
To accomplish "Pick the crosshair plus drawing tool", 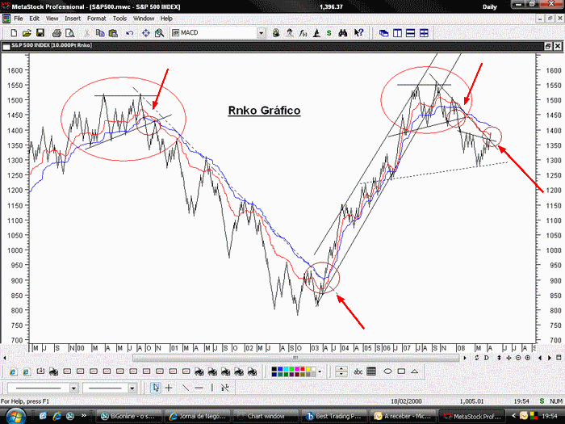I will [169, 388].
